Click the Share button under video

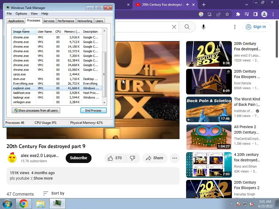154,158
